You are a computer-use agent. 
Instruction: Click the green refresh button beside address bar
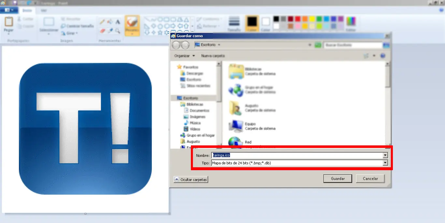318,45
